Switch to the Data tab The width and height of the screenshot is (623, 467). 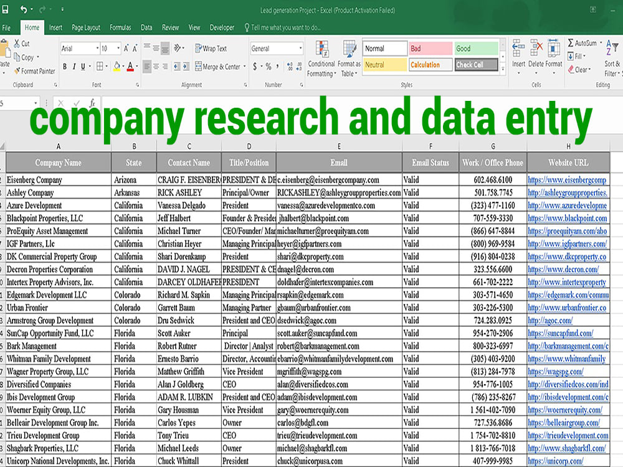146,27
